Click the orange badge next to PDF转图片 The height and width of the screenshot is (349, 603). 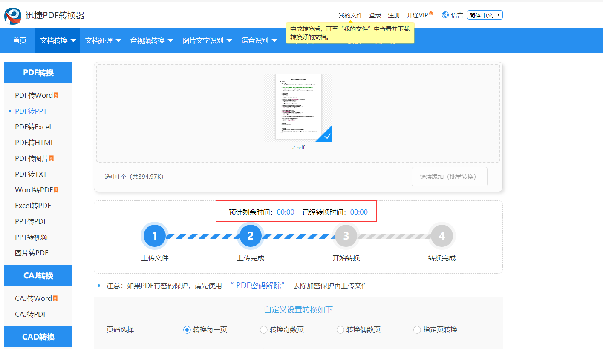(x=51, y=158)
